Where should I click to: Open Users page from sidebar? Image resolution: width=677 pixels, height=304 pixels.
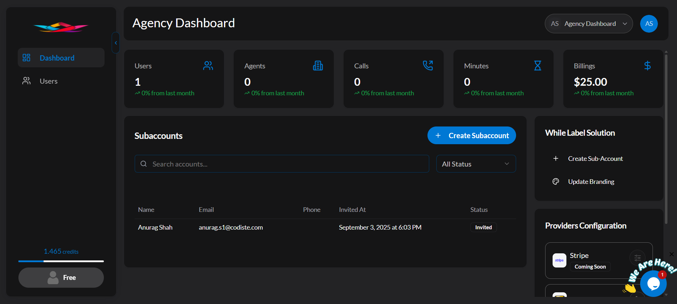tap(49, 81)
